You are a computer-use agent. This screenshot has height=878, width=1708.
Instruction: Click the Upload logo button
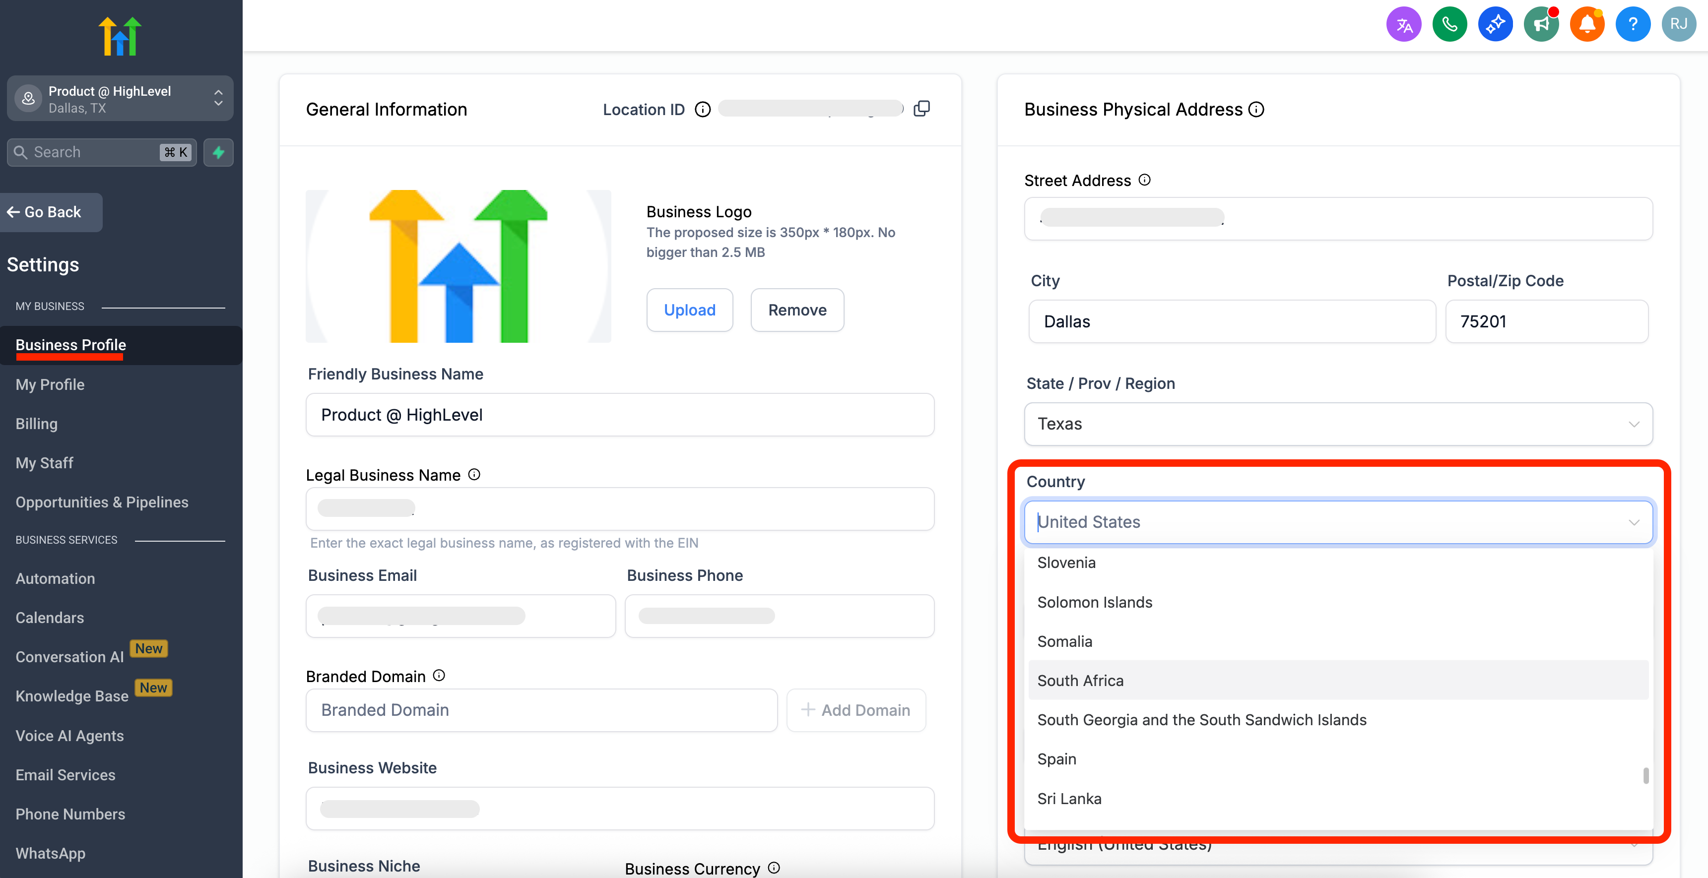[x=689, y=310]
